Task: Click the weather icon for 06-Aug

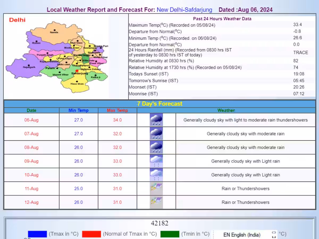Action: tap(156, 120)
